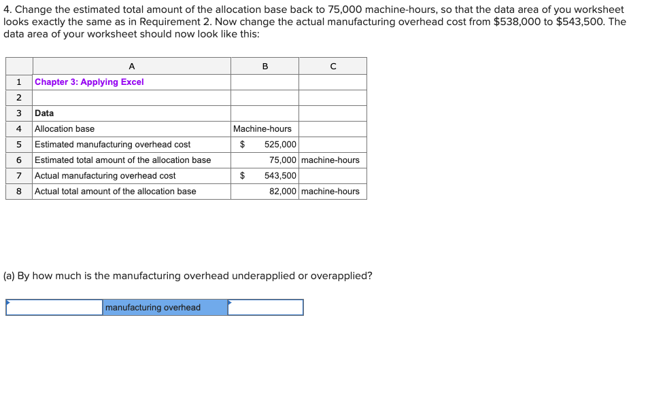Click the 'Chapter 3: Applying Excel' cell
Viewport: 665px width, 396px height.
point(132,82)
